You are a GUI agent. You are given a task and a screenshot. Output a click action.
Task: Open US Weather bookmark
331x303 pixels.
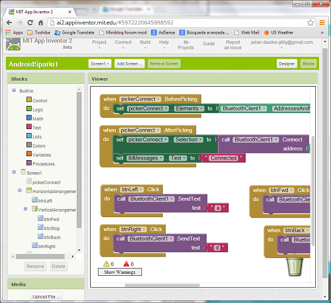tap(279, 32)
